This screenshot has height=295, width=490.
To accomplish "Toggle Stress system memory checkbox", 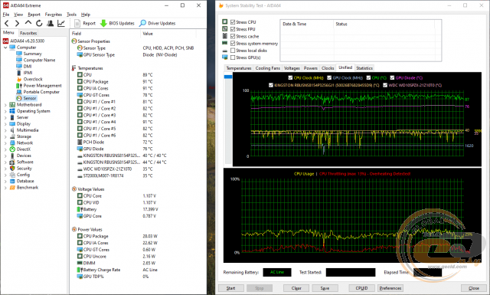I will tap(233, 43).
